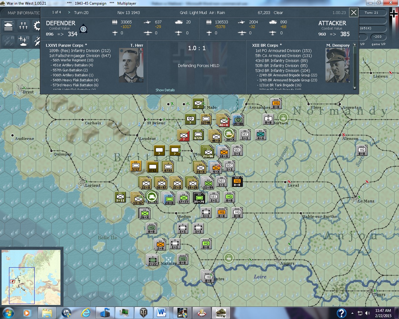Select the orange 2=9 unit counter
Viewport: 399px width, 319px height.
(x=161, y=245)
